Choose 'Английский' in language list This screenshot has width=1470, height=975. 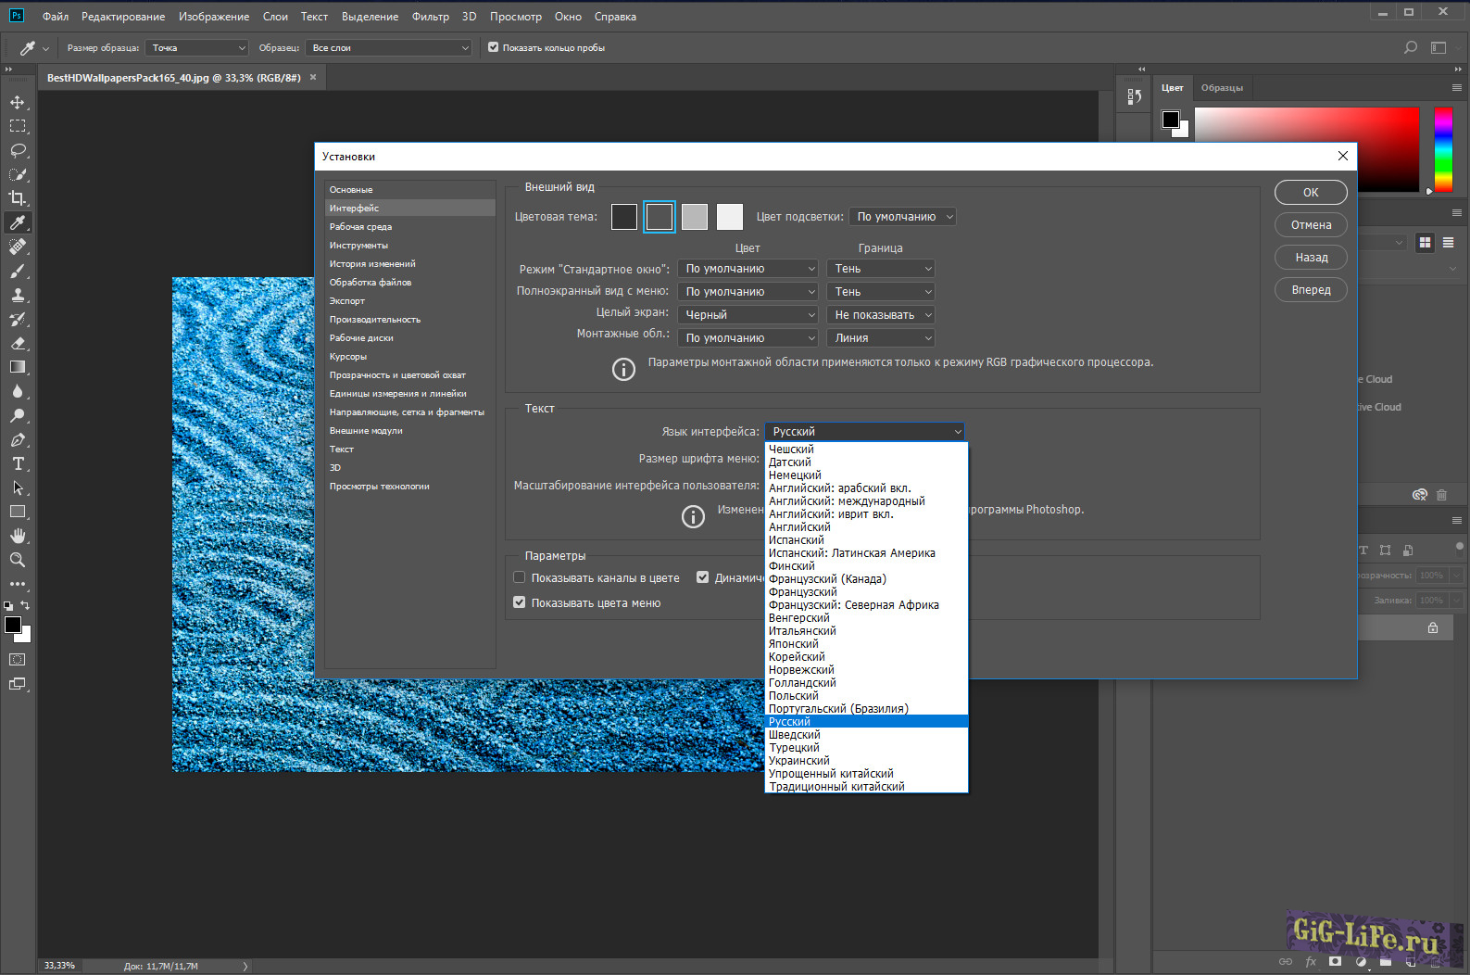(799, 527)
